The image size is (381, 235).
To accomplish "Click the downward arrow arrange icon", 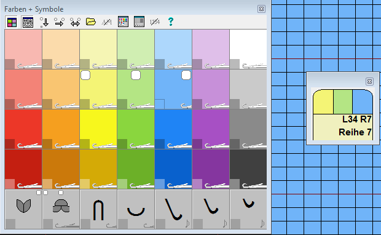I will point(44,22).
